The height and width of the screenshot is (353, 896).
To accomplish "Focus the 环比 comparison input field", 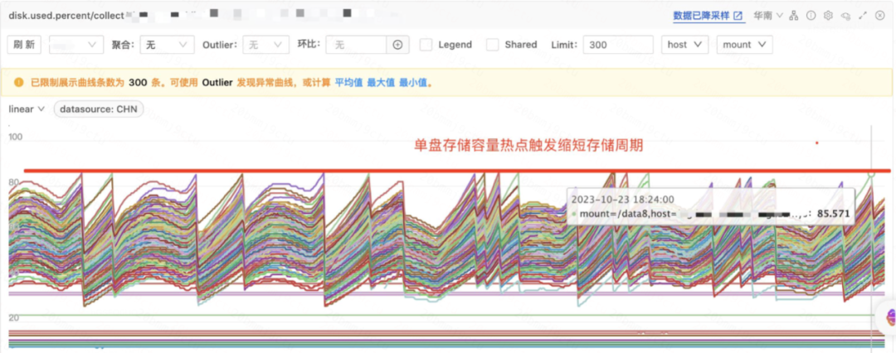I will (x=356, y=45).
